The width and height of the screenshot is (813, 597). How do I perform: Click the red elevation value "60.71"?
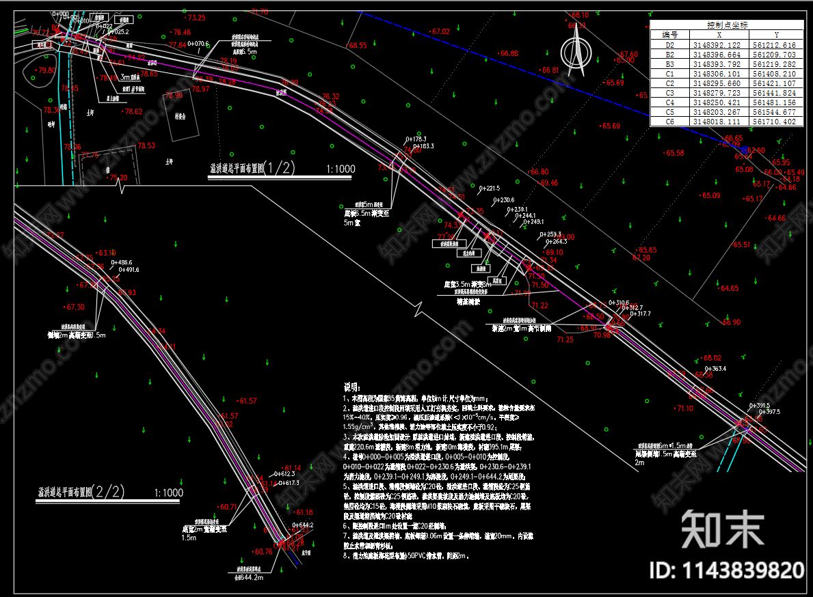point(228,508)
